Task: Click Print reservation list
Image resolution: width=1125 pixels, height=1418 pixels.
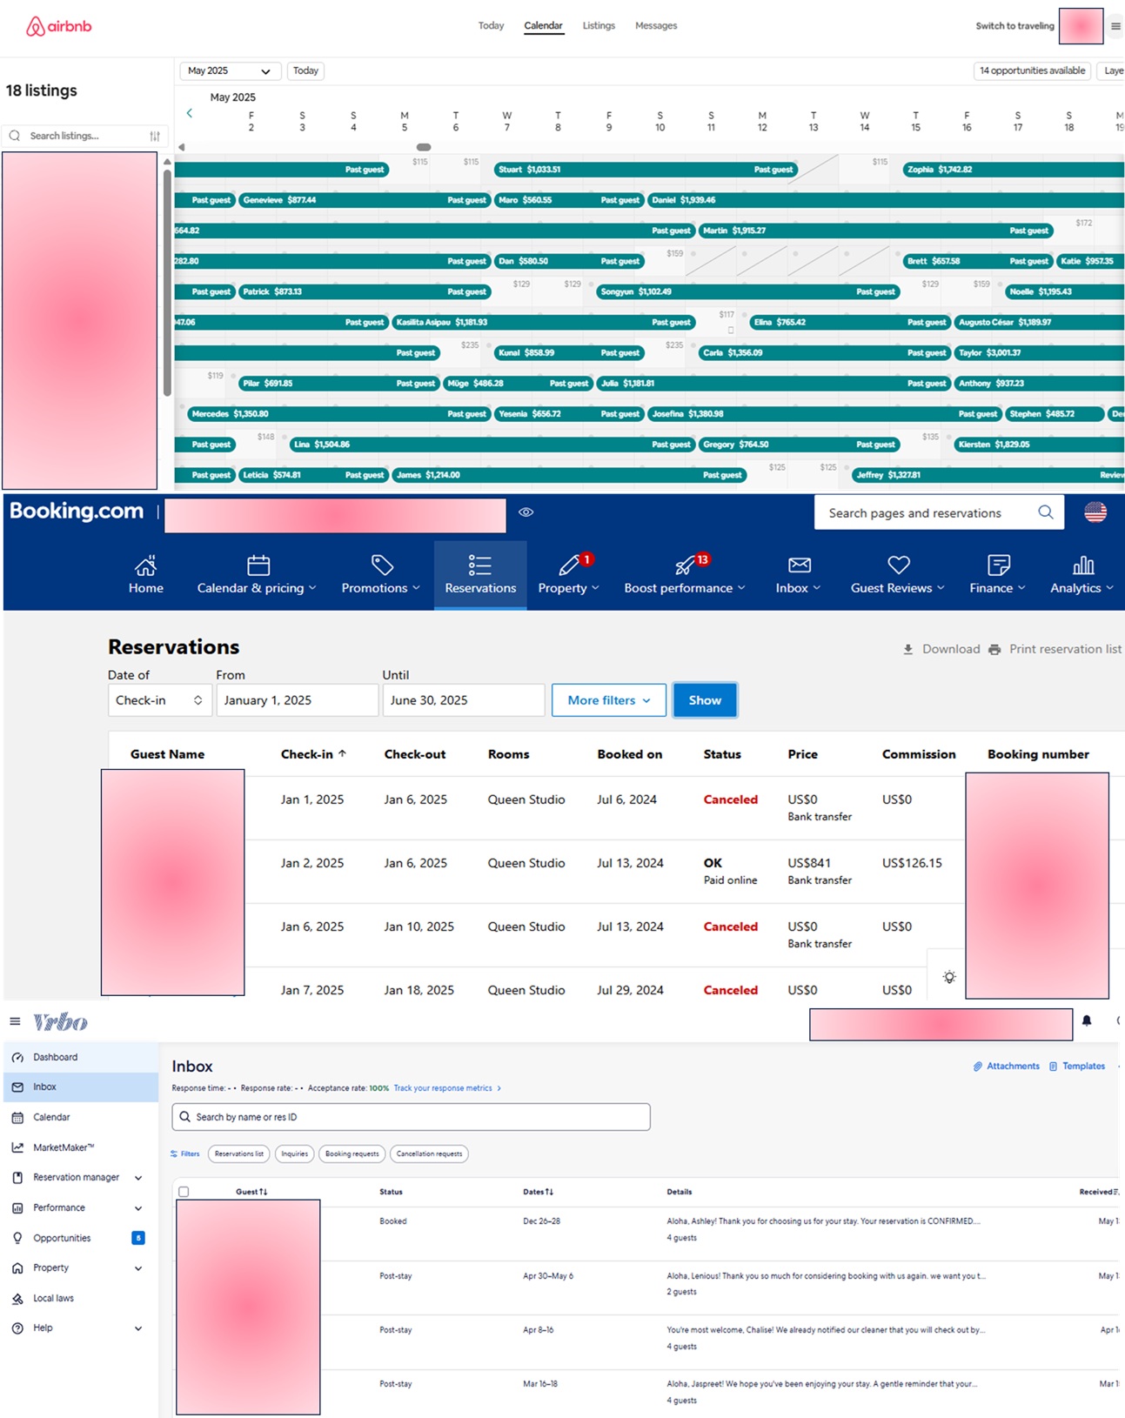Action: click(1055, 649)
